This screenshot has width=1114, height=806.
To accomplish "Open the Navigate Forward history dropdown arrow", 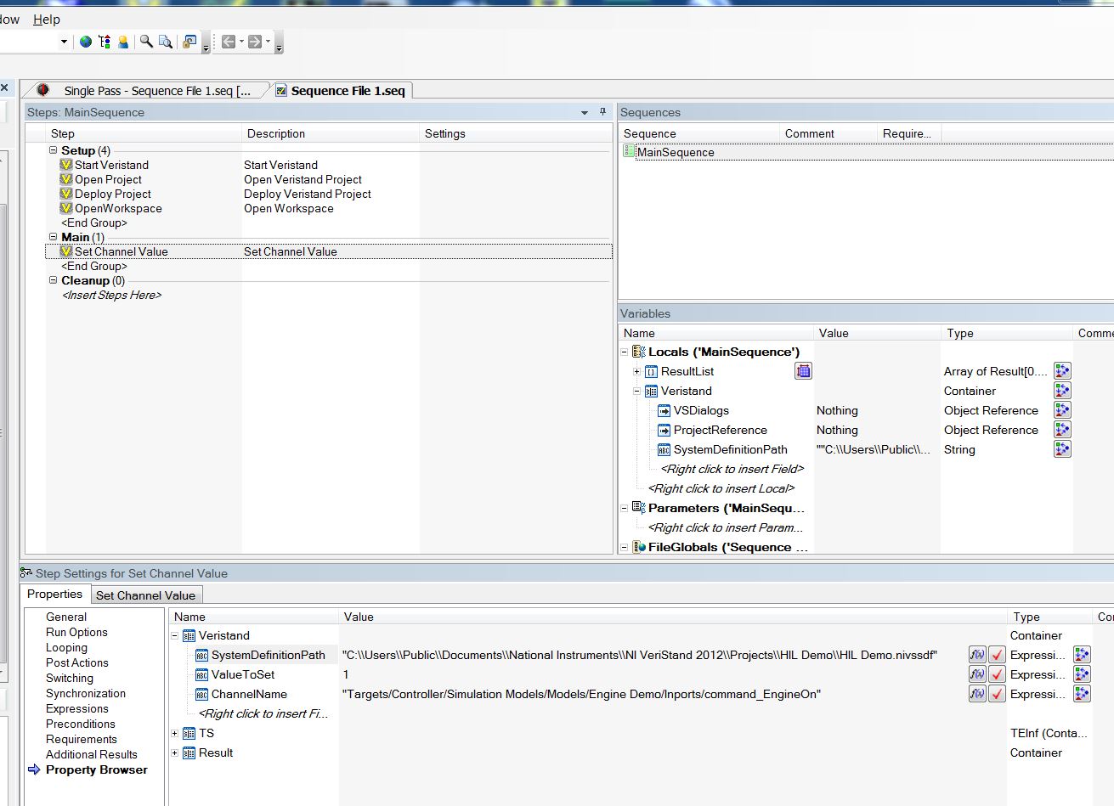I will coord(268,42).
